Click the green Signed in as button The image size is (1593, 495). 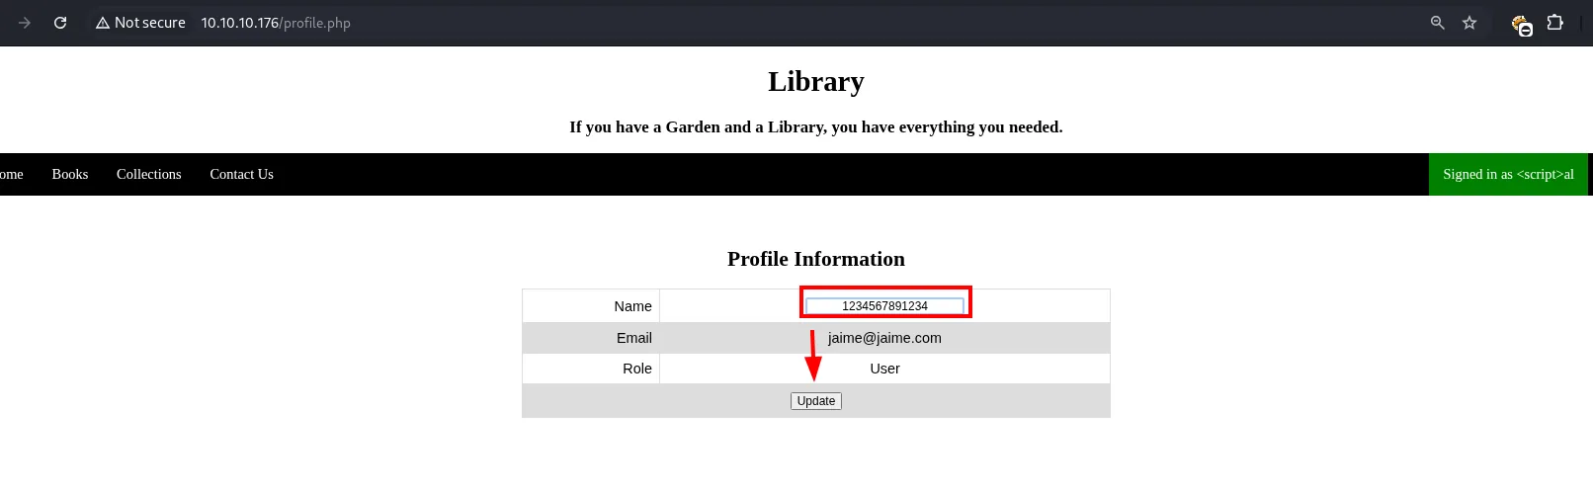click(1508, 174)
